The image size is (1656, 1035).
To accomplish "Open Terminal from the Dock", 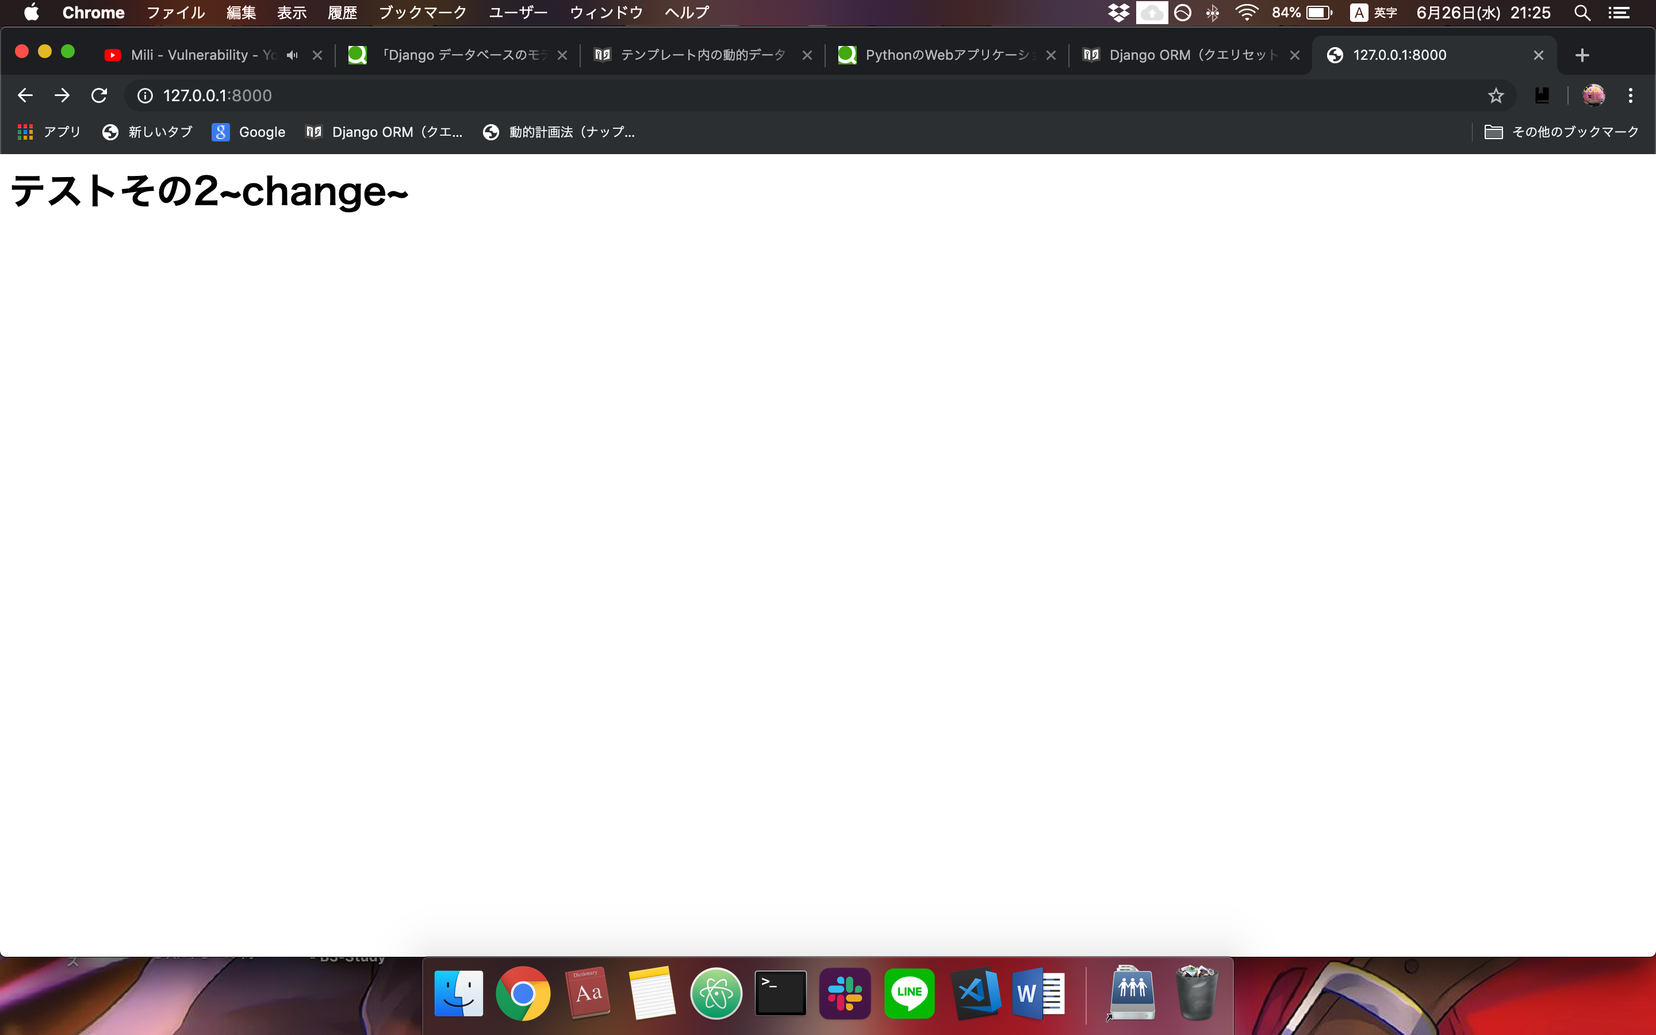I will pyautogui.click(x=781, y=992).
